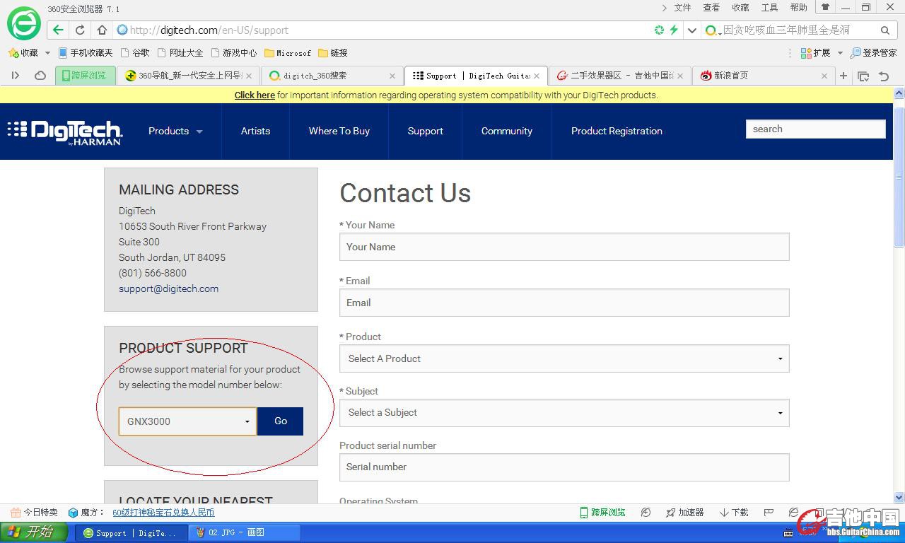Restore closed tab with undo arrow icon

pyautogui.click(x=884, y=76)
